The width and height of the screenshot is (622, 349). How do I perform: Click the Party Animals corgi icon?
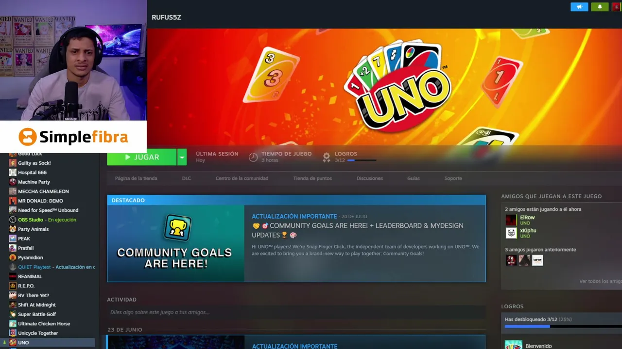(13, 229)
